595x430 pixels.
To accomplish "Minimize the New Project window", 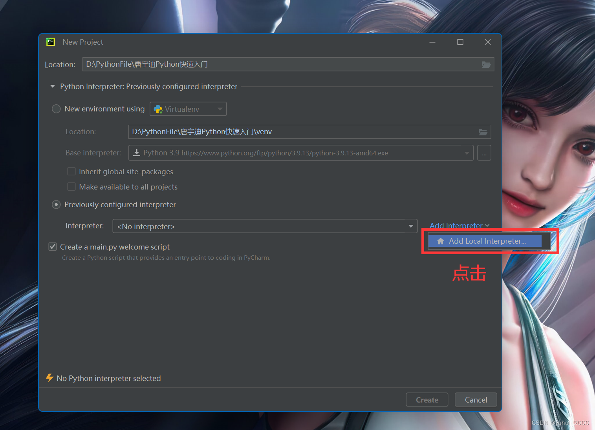I will pyautogui.click(x=432, y=42).
